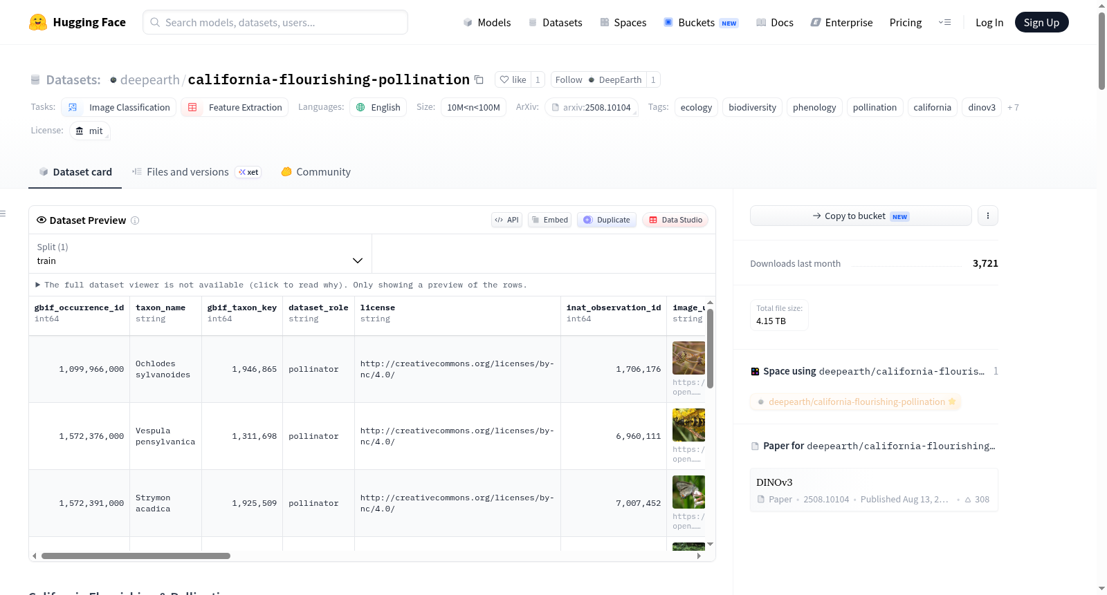Copy dataset to bucket

coord(861,216)
